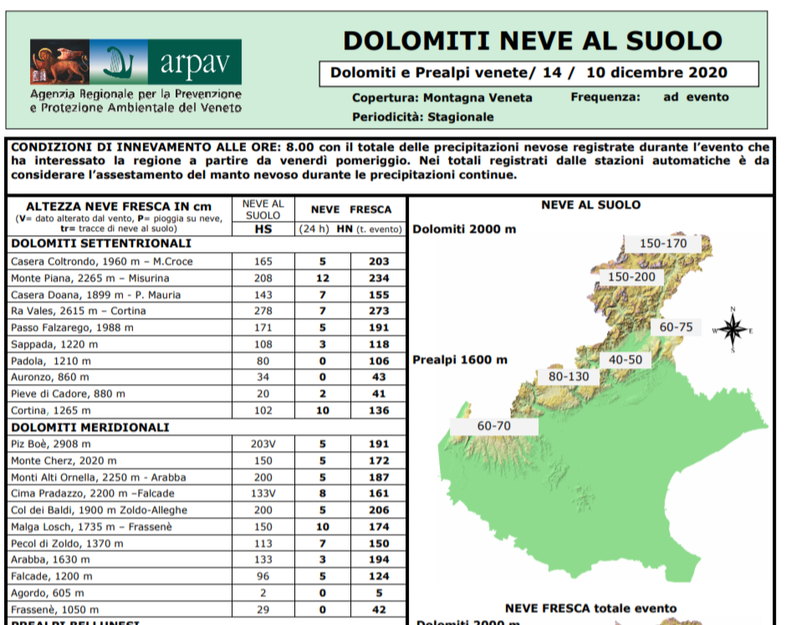The image size is (791, 625).
Task: Select the 150-200 label on the map
Action: pyautogui.click(x=631, y=277)
